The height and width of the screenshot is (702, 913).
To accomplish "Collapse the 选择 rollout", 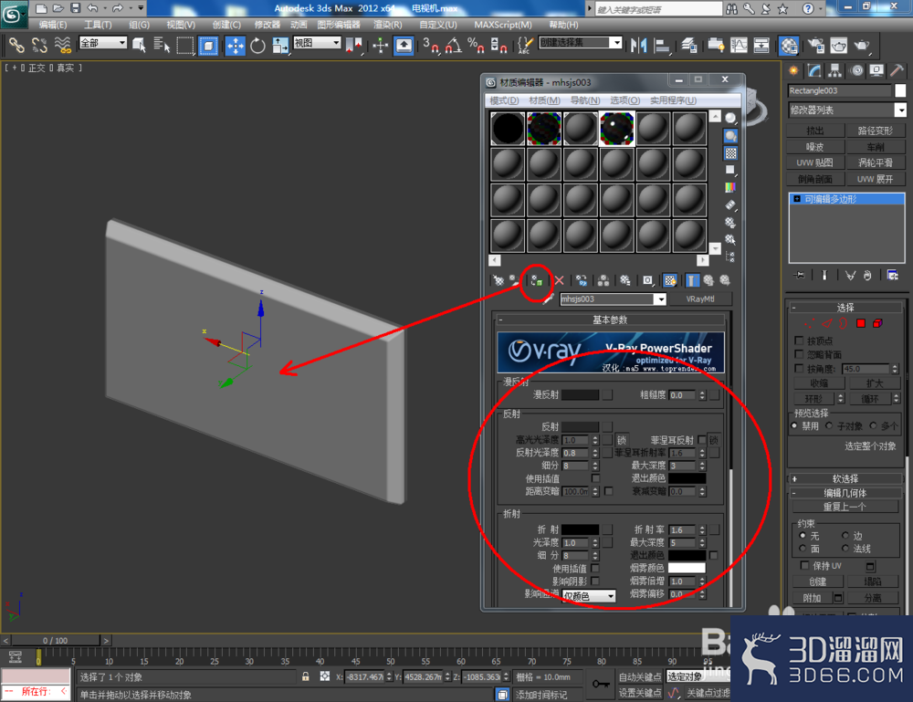I will pyautogui.click(x=845, y=308).
